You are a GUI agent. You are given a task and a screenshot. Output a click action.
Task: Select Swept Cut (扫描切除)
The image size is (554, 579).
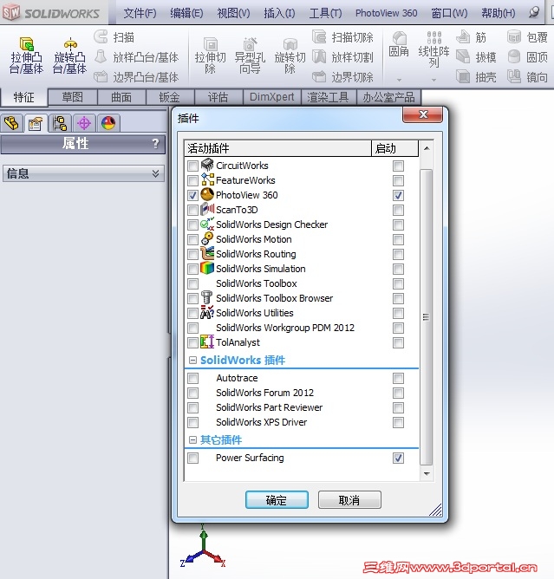(x=342, y=37)
